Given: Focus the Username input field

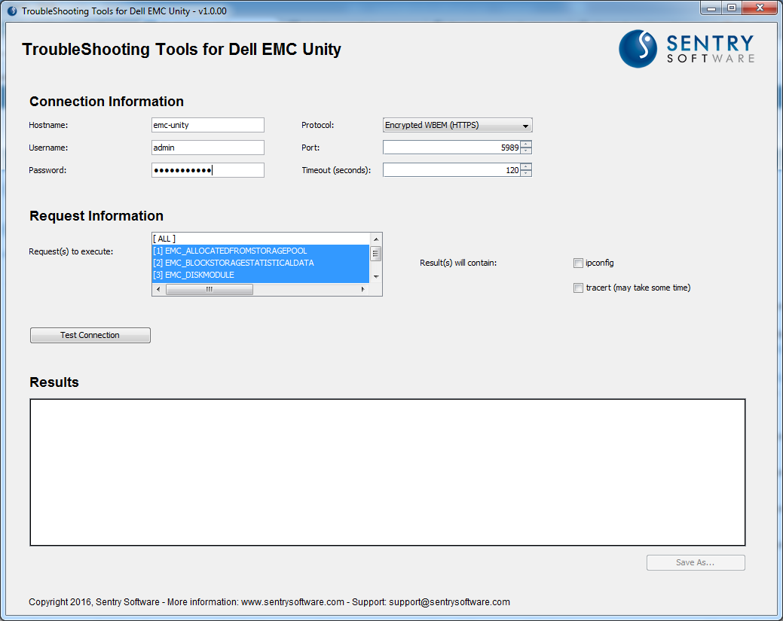Looking at the screenshot, I should pyautogui.click(x=208, y=148).
